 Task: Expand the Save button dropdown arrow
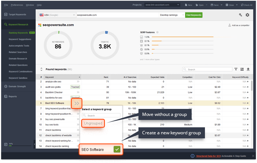[x=222, y=5]
